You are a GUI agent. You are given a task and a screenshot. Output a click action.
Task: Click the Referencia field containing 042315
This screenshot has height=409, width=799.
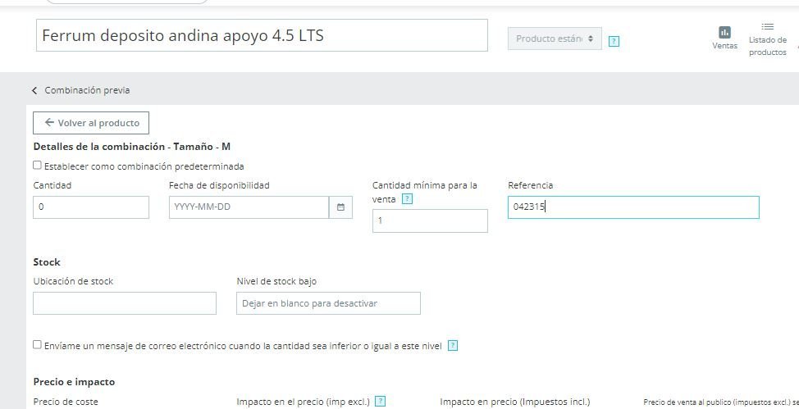pyautogui.click(x=633, y=207)
